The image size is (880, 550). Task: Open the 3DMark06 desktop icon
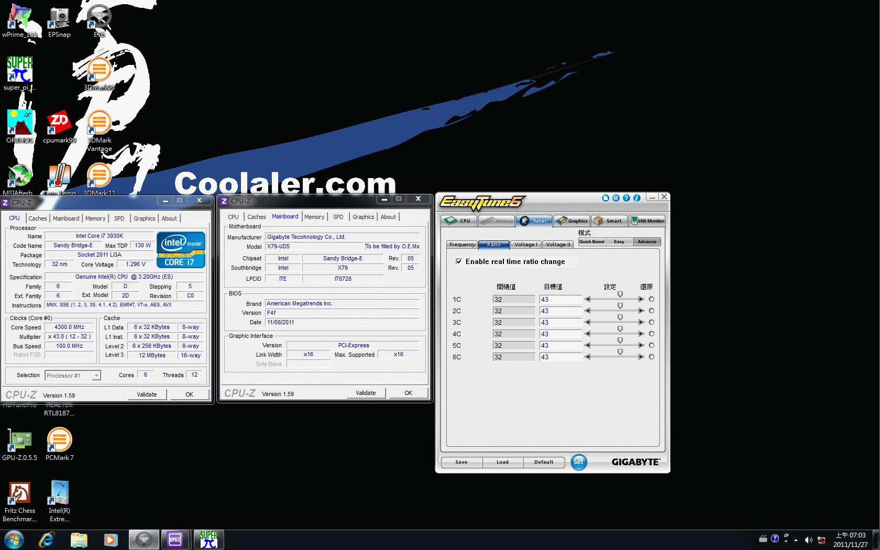[x=99, y=73]
